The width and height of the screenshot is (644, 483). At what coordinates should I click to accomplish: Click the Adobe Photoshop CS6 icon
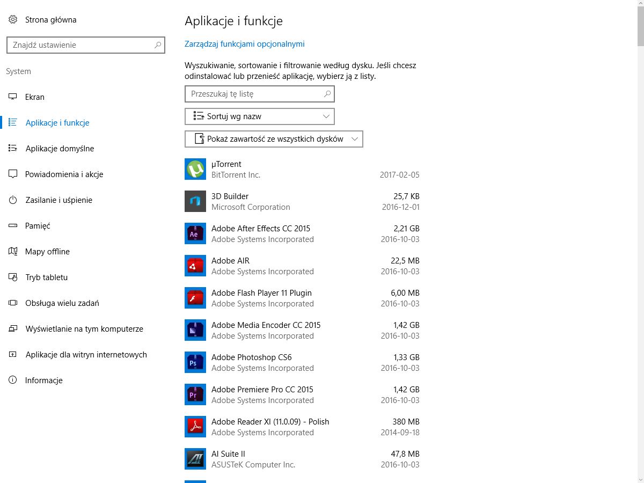[195, 362]
